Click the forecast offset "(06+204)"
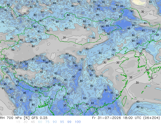This screenshot has width=161, height=124. pyautogui.click(x=152, y=118)
